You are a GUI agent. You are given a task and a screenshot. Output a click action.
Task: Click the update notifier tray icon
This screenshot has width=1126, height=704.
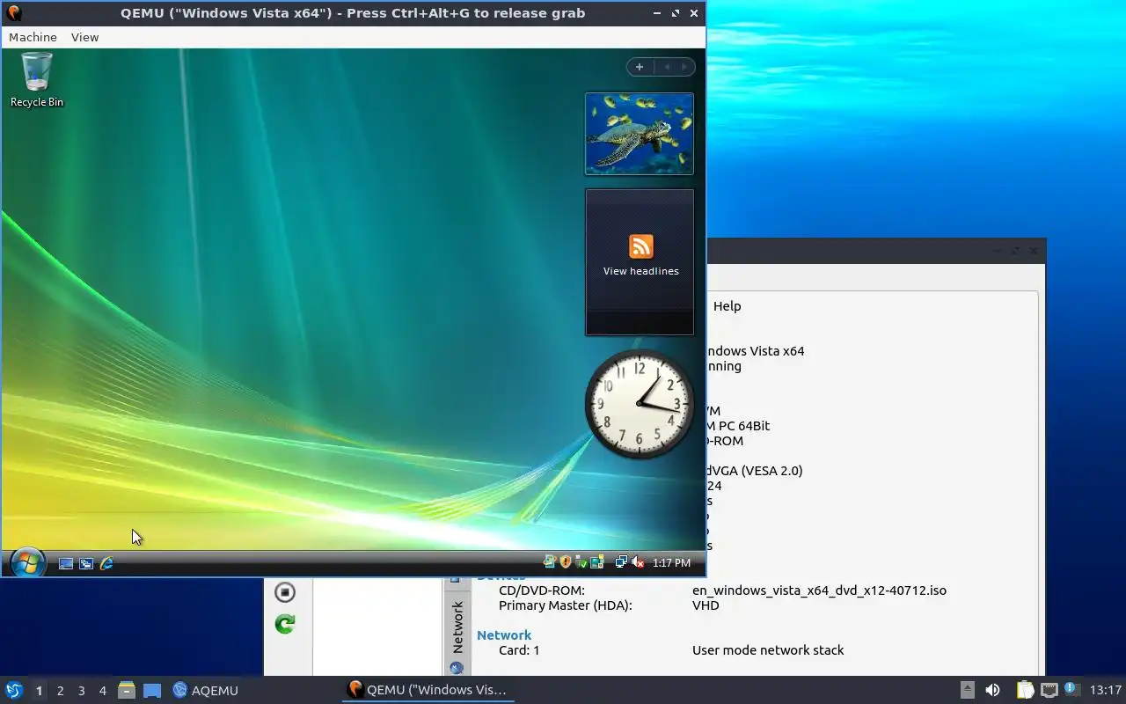[1071, 689]
